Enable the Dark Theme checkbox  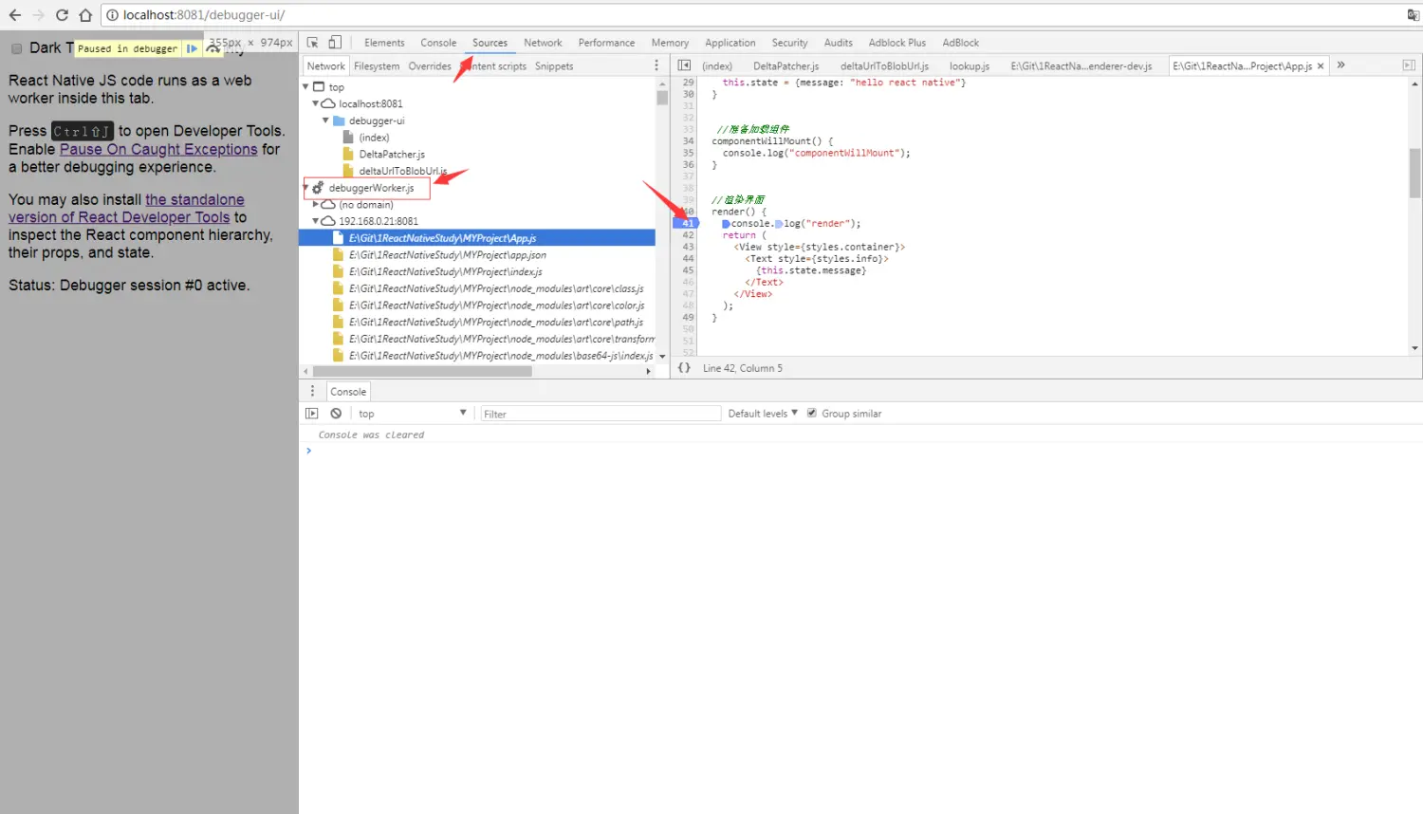tap(16, 48)
